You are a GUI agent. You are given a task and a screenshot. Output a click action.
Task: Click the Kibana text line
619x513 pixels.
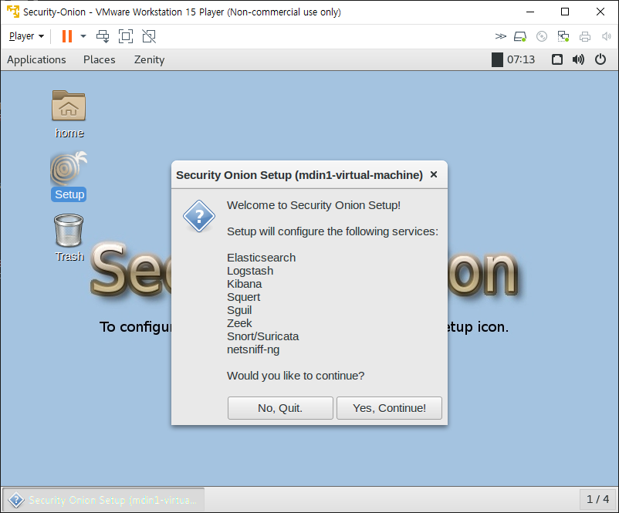point(245,284)
